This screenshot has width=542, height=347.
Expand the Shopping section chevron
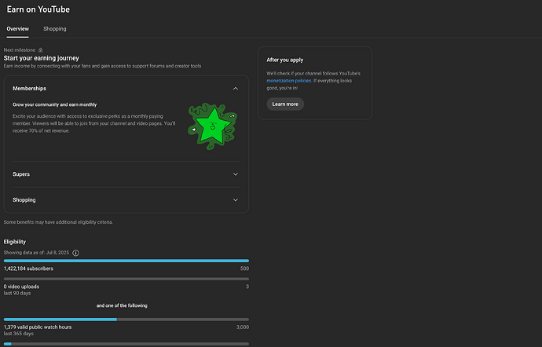click(x=236, y=199)
